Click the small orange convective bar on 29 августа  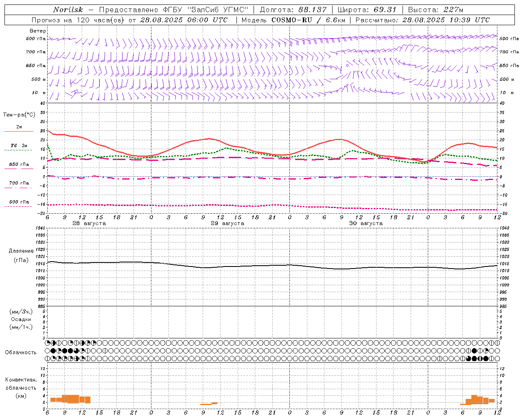pyautogui.click(x=209, y=403)
